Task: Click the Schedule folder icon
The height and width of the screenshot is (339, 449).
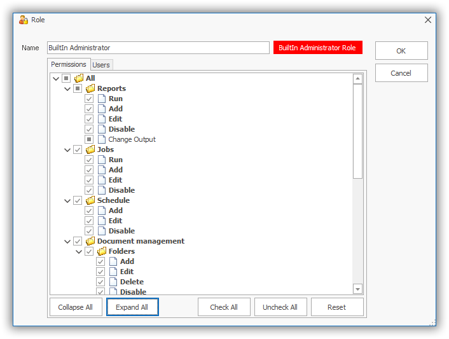Action: click(90, 200)
